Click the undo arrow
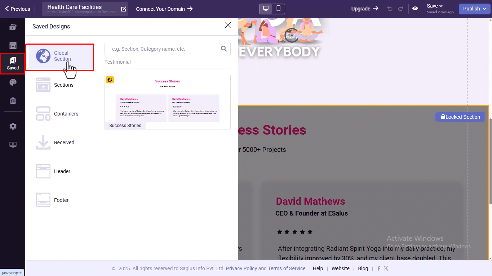Image resolution: width=492 pixels, height=276 pixels. [390, 9]
